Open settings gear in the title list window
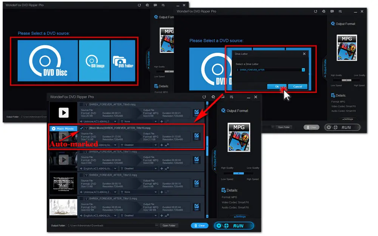The height and width of the screenshot is (236, 378). point(213,97)
